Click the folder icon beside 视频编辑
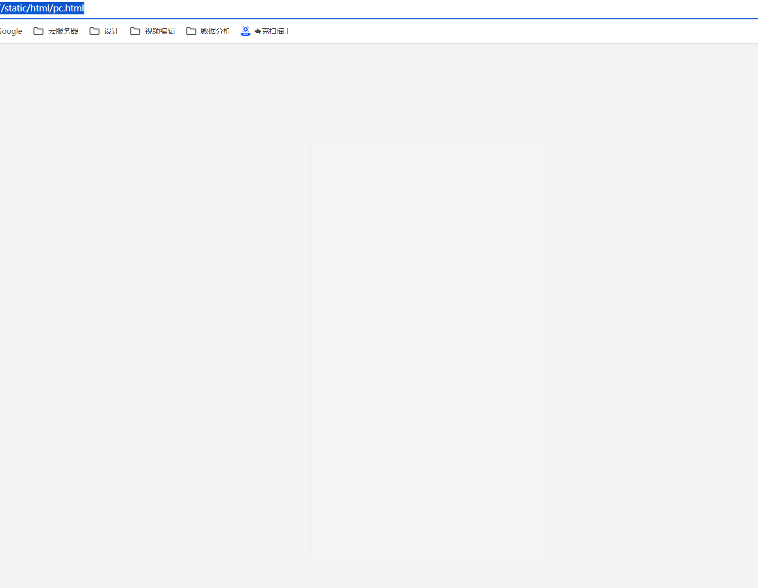Image resolution: width=758 pixels, height=588 pixels. [x=135, y=31]
